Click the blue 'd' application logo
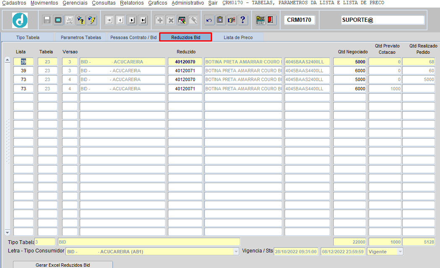This screenshot has height=268, width=440. pyautogui.click(x=20, y=20)
